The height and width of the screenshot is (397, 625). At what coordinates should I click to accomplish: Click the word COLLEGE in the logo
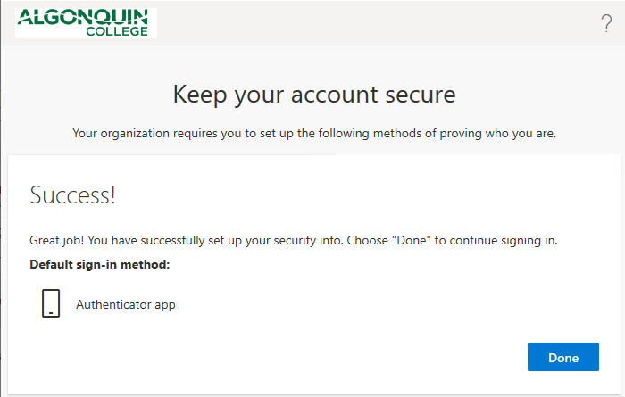point(118,30)
